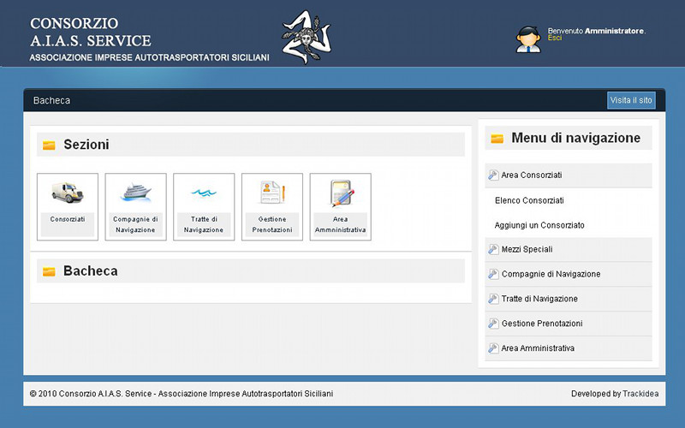Viewport: 685px width, 428px height.
Task: Click wrench icon next to Tratte di Navigazione
Action: (493, 299)
